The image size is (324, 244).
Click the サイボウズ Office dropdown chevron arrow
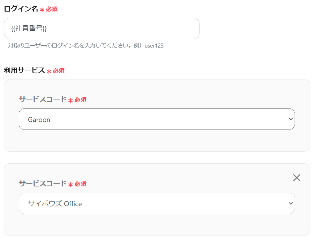(x=291, y=203)
